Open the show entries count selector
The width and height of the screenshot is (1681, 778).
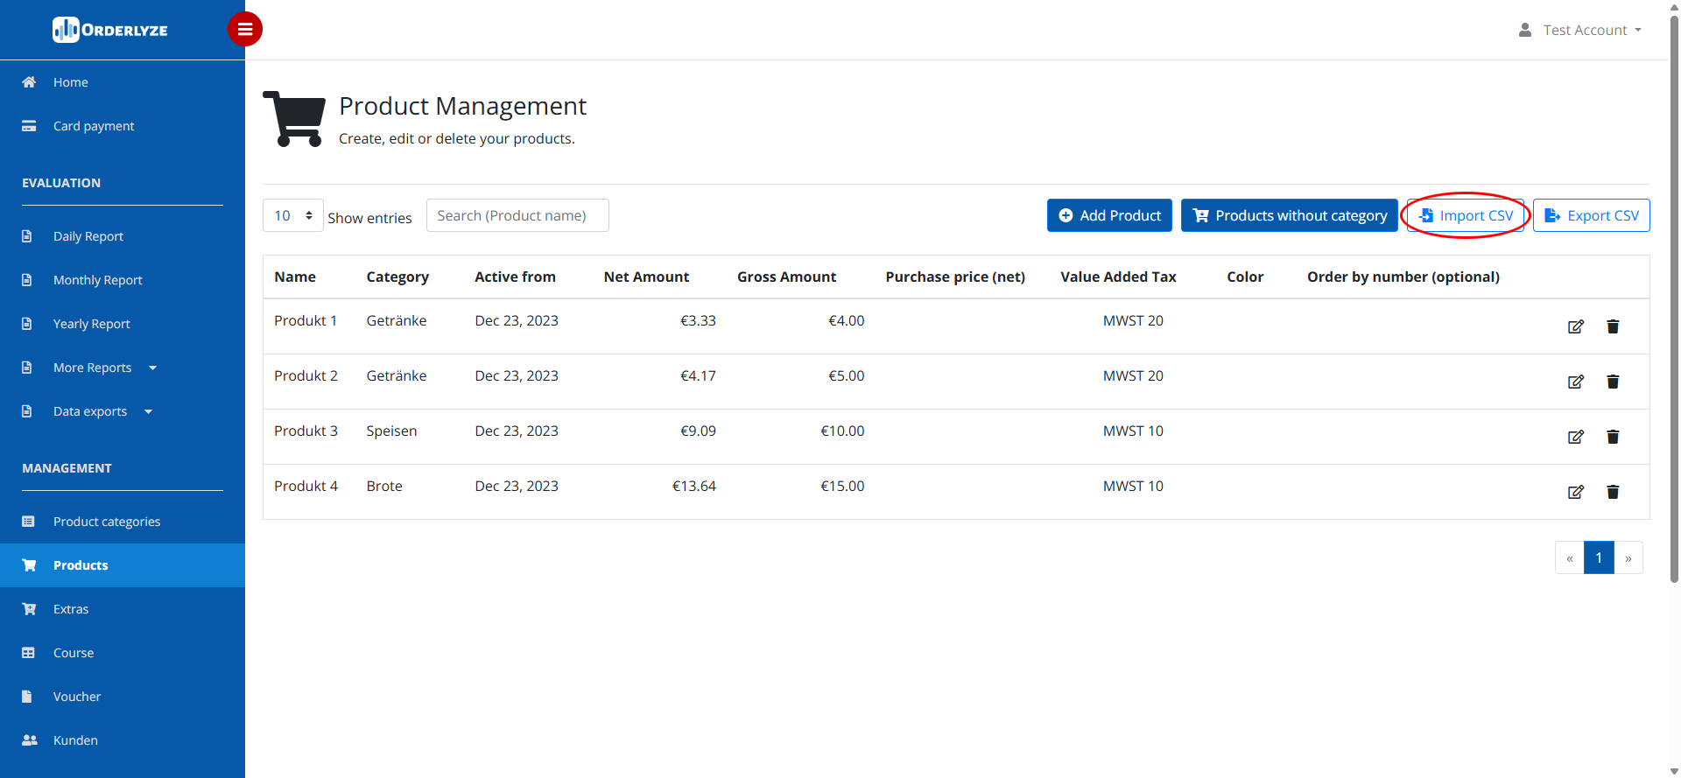tap(293, 215)
